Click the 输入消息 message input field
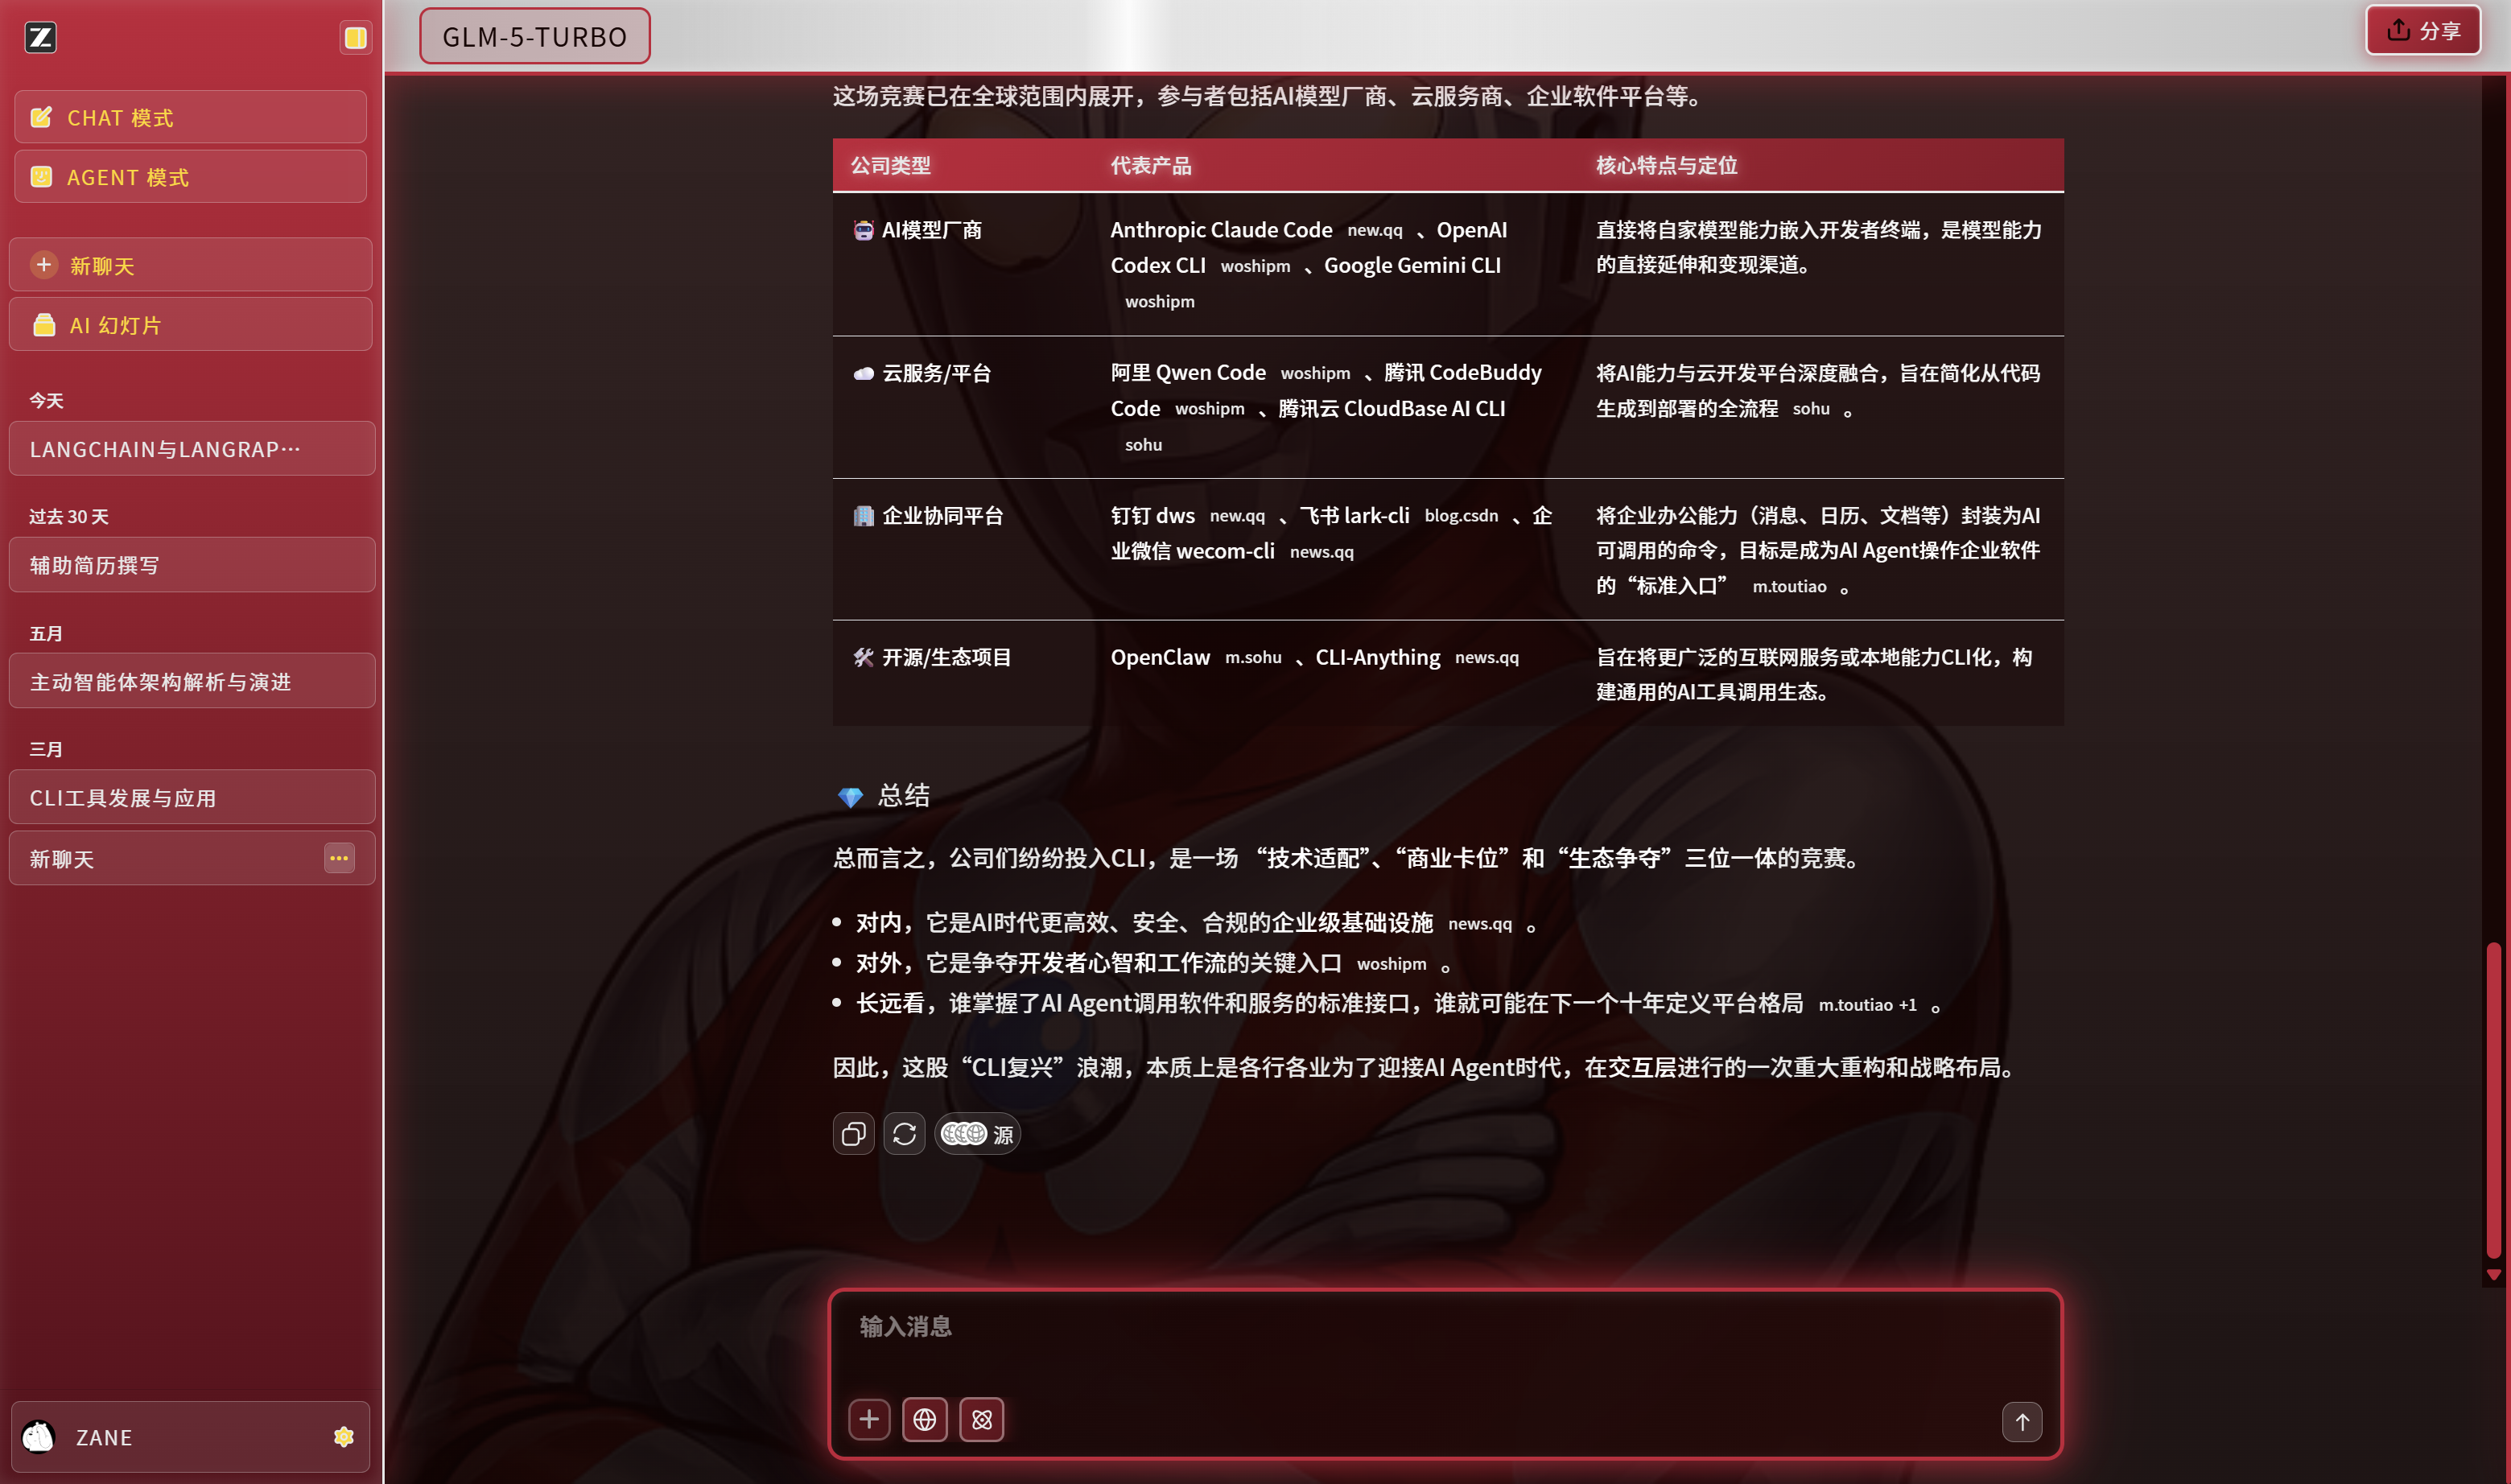This screenshot has height=1484, width=2511. [1445, 1327]
